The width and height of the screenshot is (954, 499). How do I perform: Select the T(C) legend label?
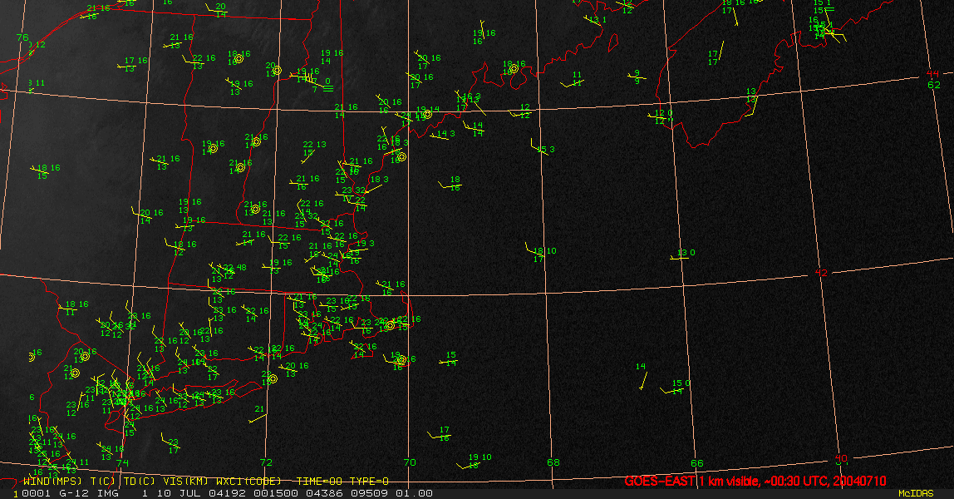point(102,482)
